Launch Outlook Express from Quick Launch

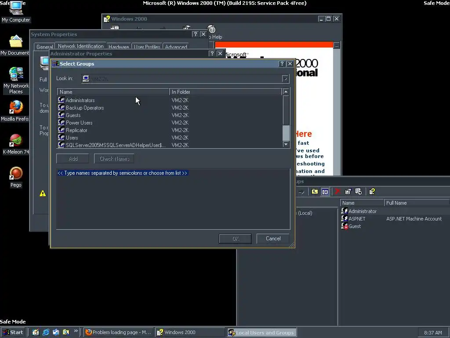[x=56, y=332]
